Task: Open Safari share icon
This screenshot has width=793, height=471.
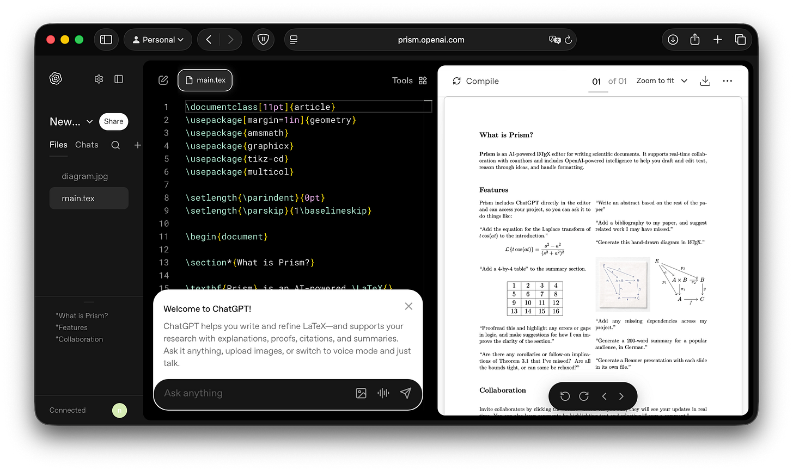Action: (x=695, y=39)
